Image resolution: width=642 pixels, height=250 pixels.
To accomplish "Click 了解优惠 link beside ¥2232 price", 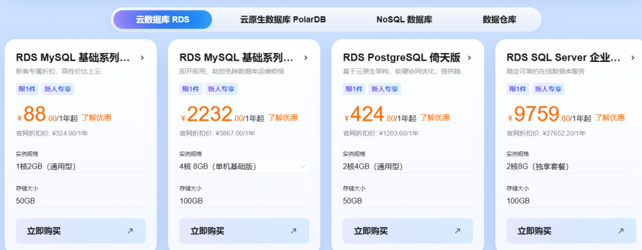I will 283,117.
